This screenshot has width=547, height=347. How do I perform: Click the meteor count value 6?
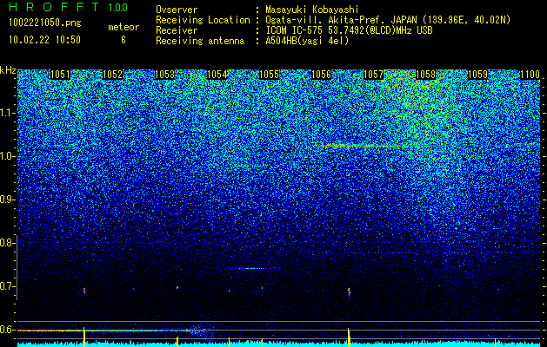pos(123,40)
